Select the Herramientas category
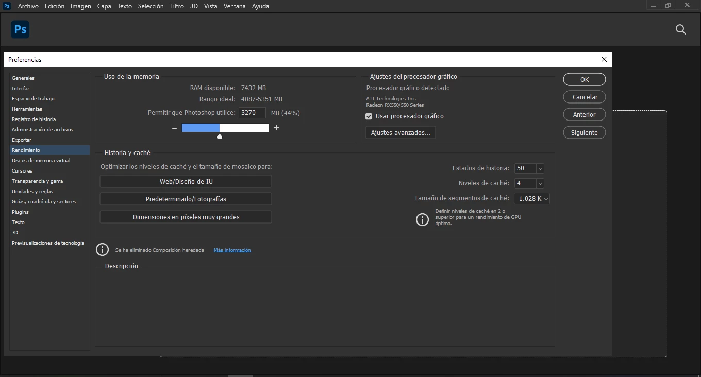This screenshot has width=701, height=377. click(x=49, y=109)
